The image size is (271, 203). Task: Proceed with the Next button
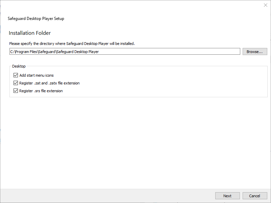227,196
